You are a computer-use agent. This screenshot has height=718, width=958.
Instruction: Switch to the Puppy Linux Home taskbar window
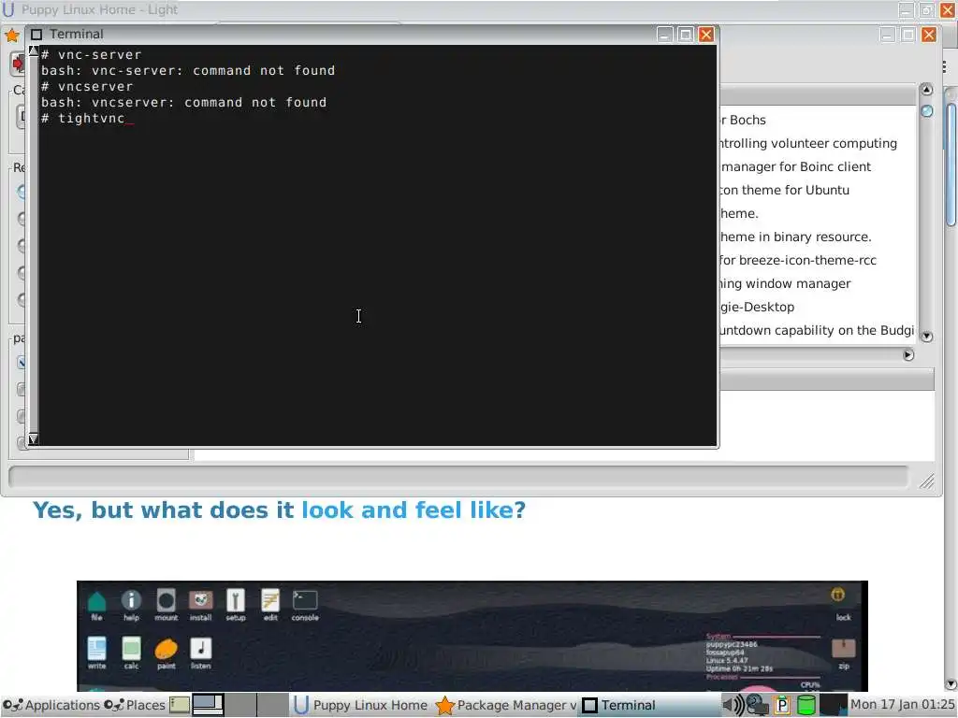pyautogui.click(x=360, y=705)
